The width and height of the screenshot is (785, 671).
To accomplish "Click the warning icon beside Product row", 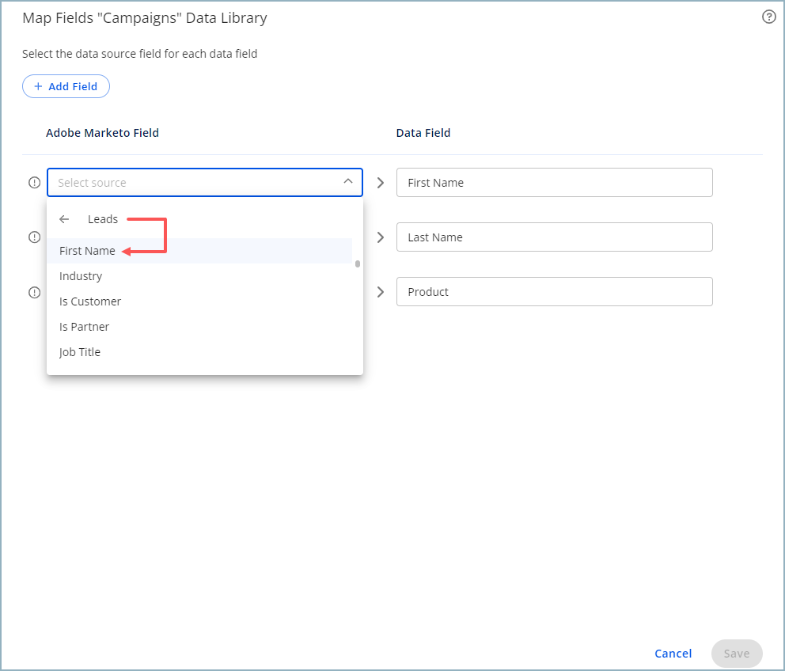I will pyautogui.click(x=35, y=293).
